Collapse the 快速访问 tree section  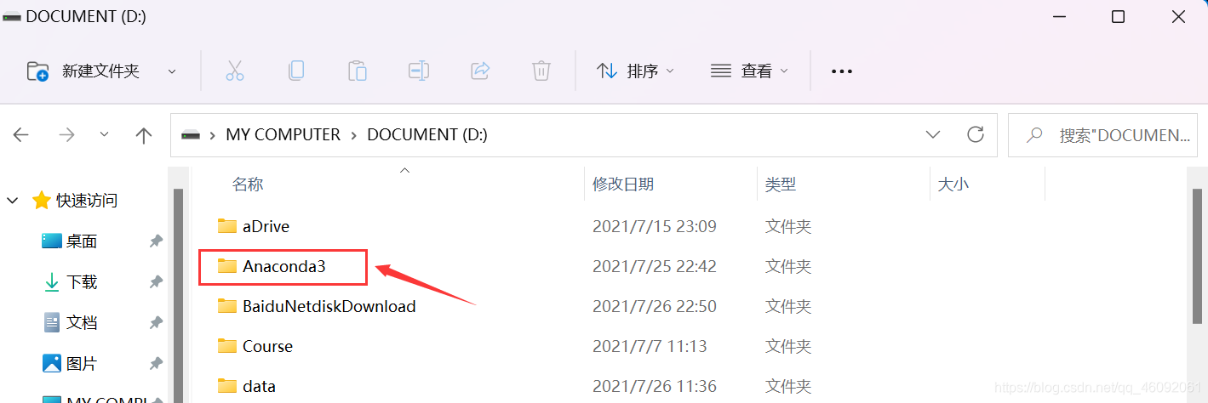point(13,201)
